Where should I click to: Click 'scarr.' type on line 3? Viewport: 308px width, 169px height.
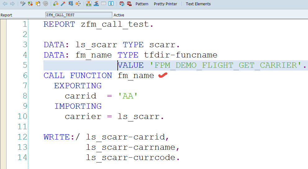(165, 45)
